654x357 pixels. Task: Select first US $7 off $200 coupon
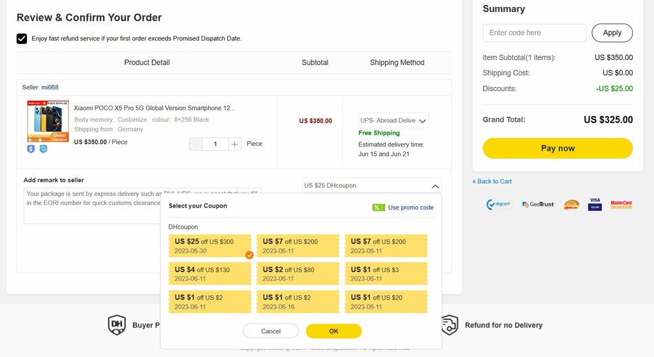(x=298, y=246)
